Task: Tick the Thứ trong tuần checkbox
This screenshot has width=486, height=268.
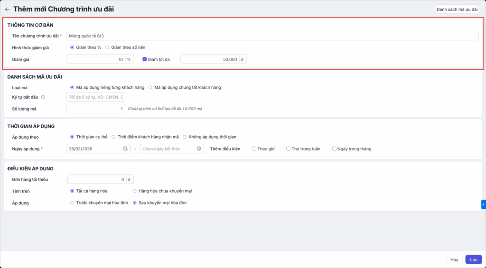Action: pos(289,149)
